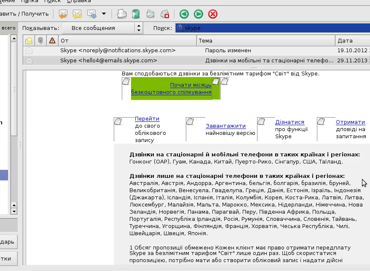Click the down arrow of folder list scrollbar
Screen dimensions: 370x271
14,211
